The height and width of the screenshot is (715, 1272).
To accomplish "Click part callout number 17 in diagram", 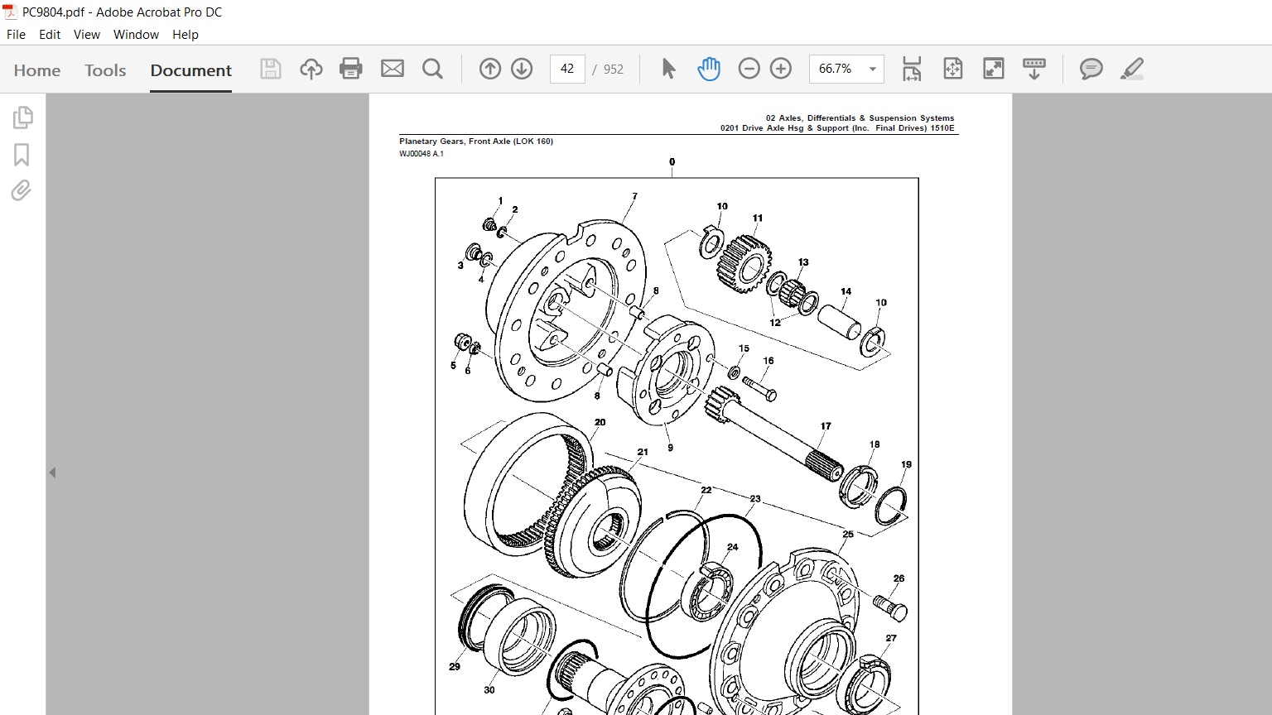I will [x=826, y=426].
